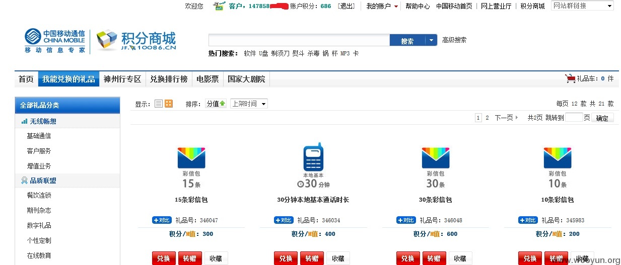Click 转赠 for 30分钟本地基本通话时长
Viewport: 621px width, 265px height.
312,258
